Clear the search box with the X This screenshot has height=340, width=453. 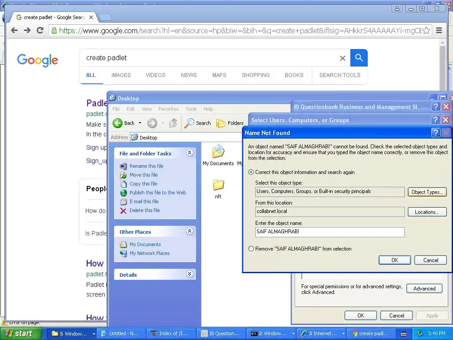coord(342,58)
